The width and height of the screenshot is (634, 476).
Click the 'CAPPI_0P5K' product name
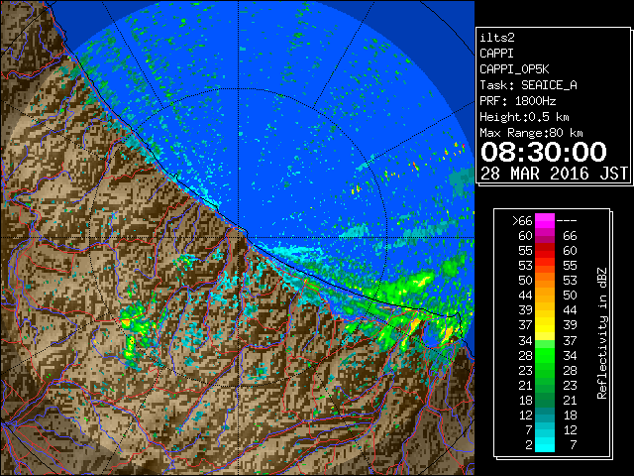(514, 69)
